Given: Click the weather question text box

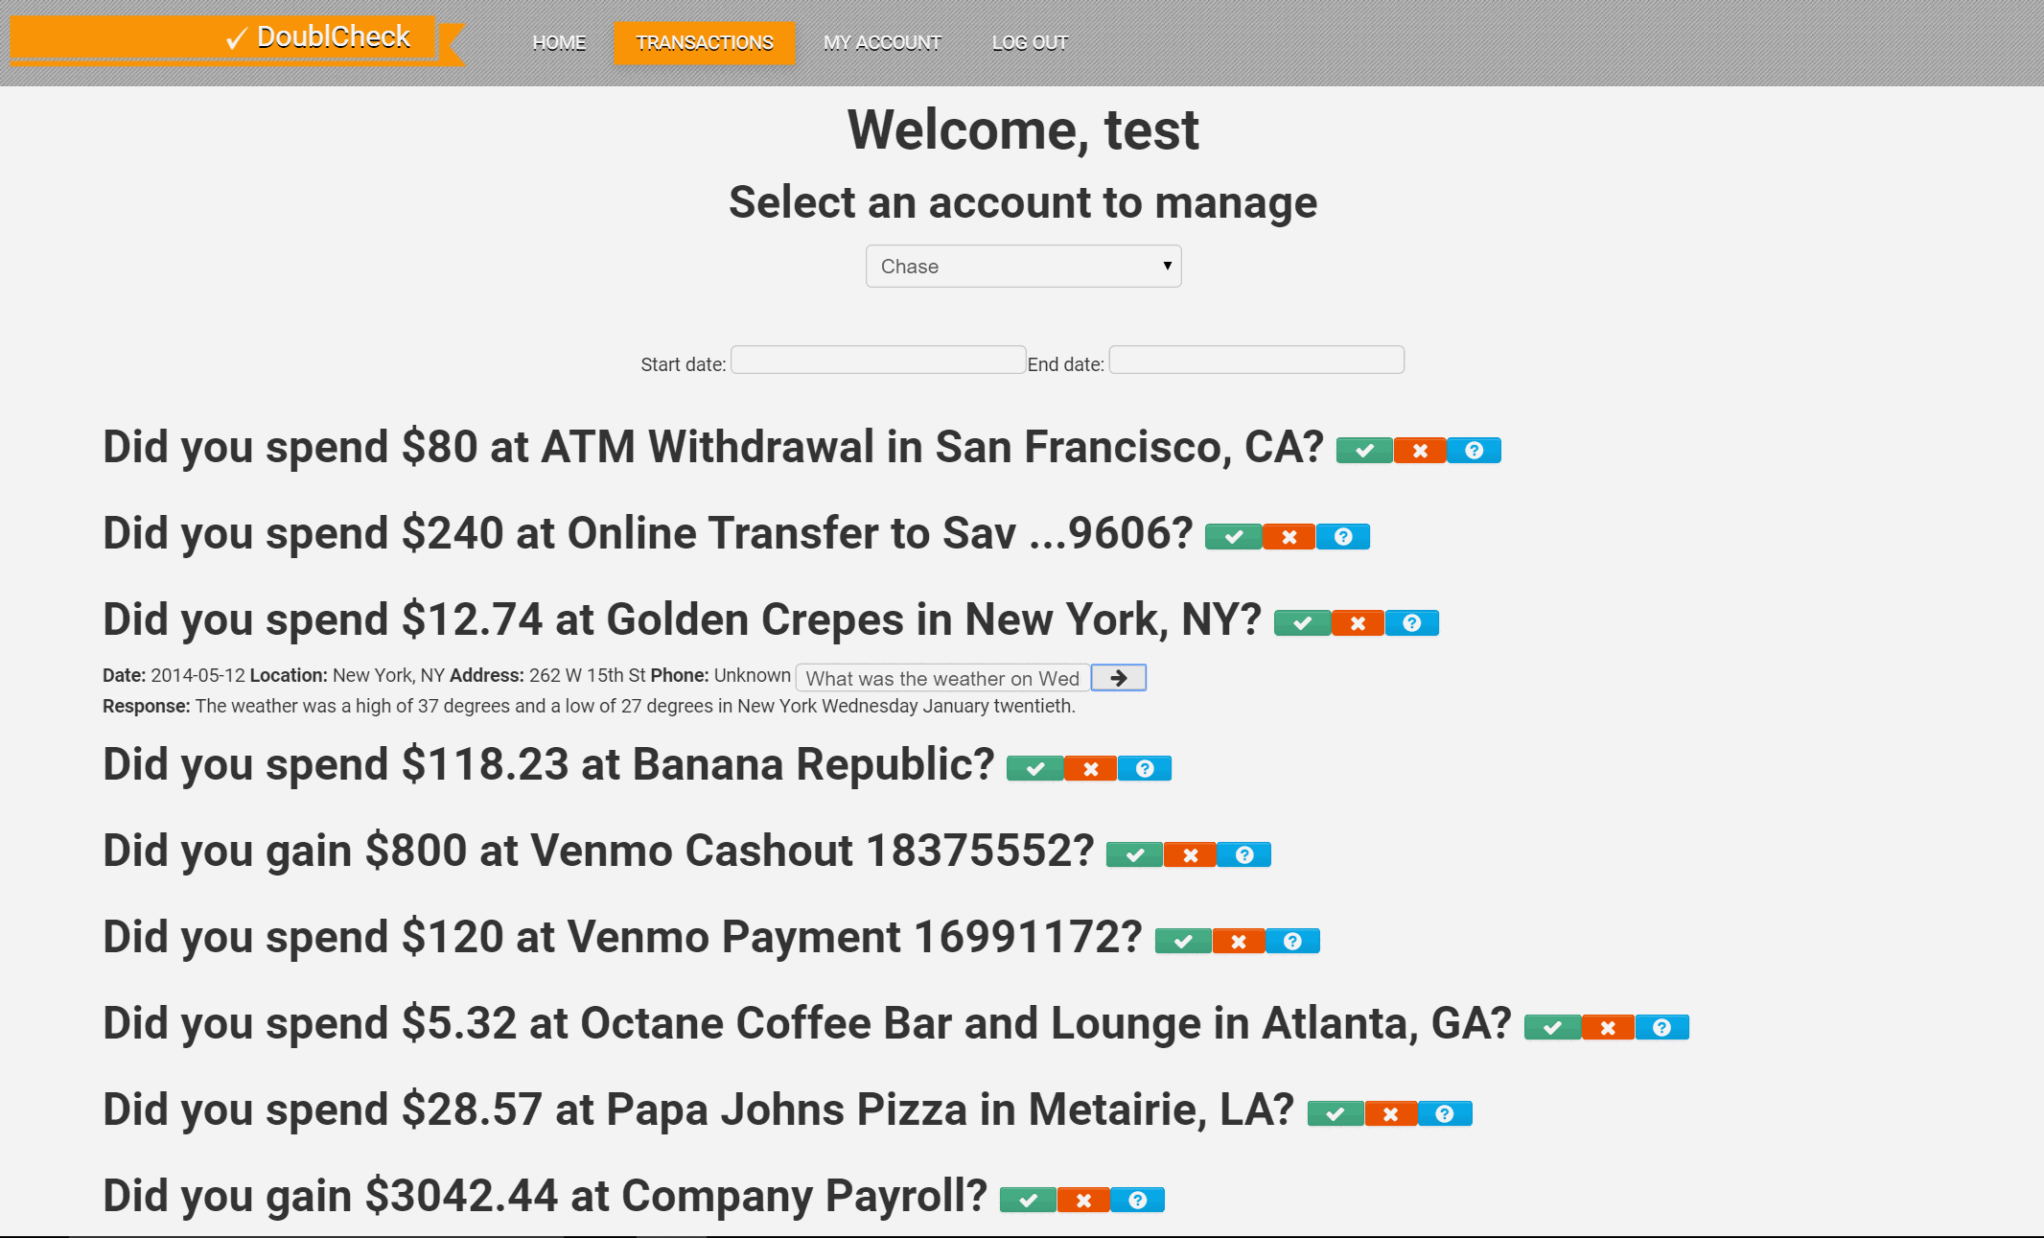Looking at the screenshot, I should [x=943, y=678].
